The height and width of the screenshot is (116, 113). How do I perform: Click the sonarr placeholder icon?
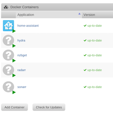click(x=8, y=87)
